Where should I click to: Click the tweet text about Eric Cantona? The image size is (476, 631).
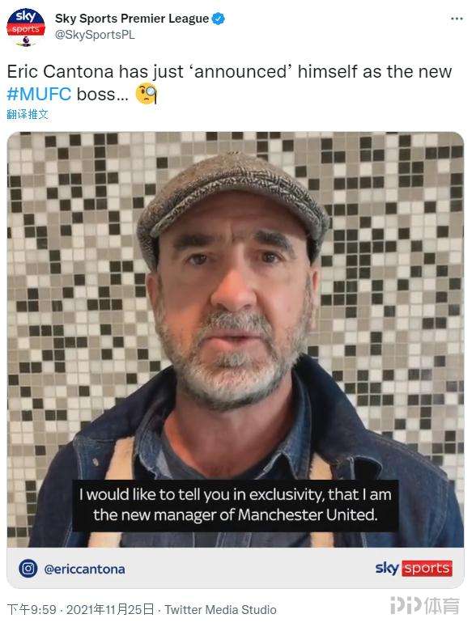230,83
